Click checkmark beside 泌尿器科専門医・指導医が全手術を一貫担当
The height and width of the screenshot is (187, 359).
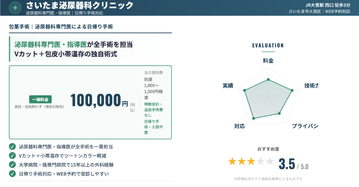12,146
